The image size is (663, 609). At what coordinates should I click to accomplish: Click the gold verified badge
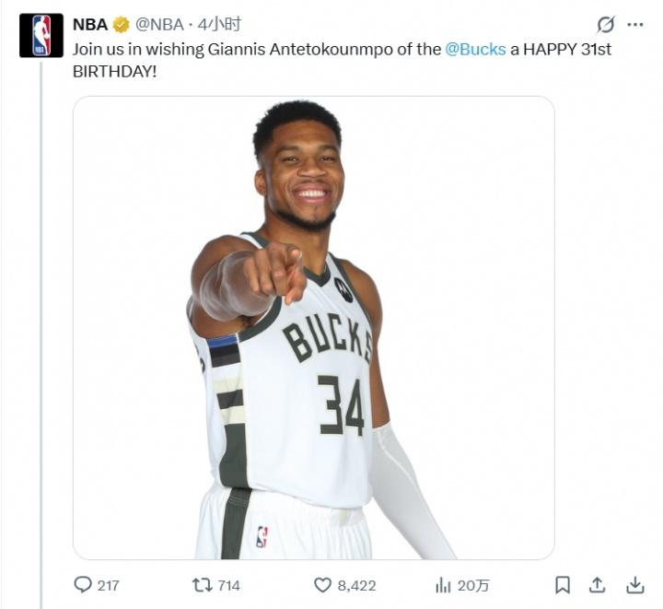pos(121,25)
